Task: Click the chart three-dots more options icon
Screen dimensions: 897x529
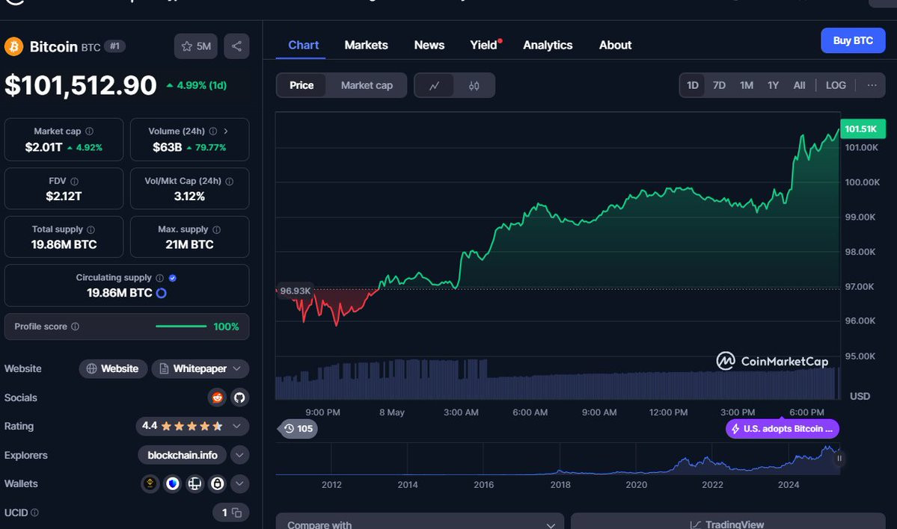Action: [872, 85]
